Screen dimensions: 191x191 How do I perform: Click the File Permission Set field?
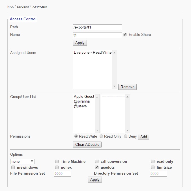click(x=63, y=173)
